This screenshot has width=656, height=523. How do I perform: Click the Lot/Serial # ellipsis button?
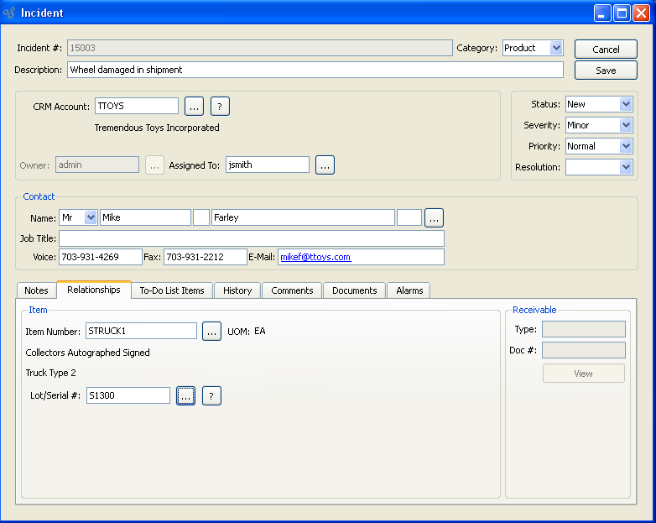[x=185, y=395]
